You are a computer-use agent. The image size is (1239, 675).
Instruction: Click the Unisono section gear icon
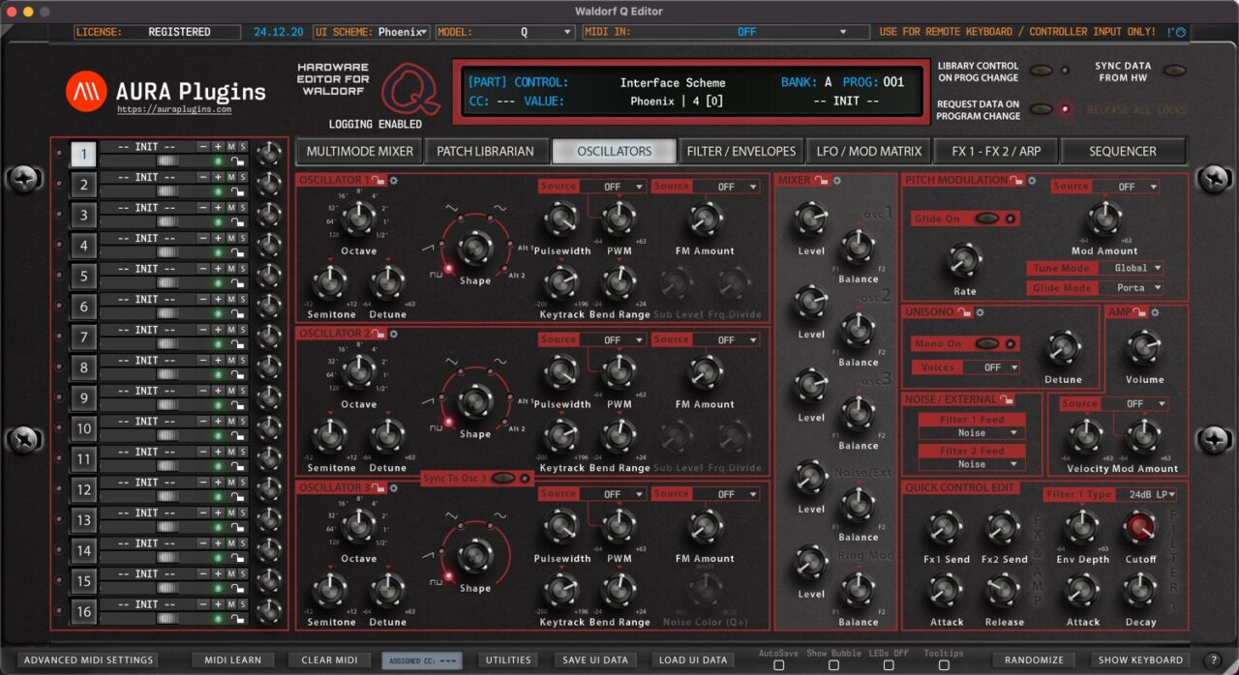980,312
